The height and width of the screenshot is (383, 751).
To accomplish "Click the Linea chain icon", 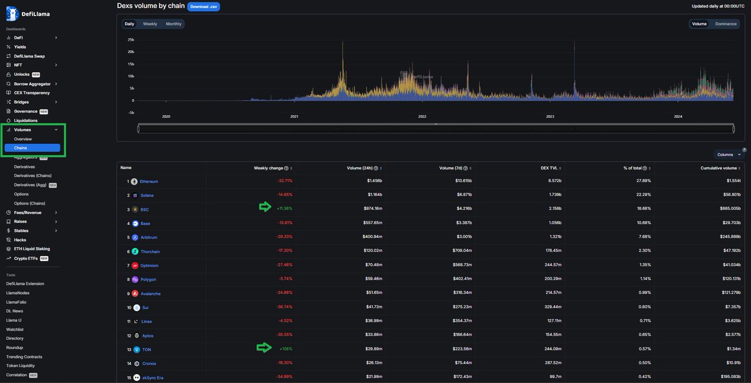I will [137, 321].
